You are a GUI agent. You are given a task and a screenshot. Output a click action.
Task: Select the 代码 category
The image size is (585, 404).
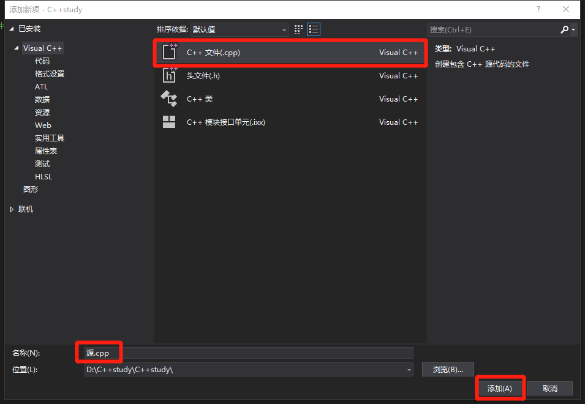tap(42, 61)
